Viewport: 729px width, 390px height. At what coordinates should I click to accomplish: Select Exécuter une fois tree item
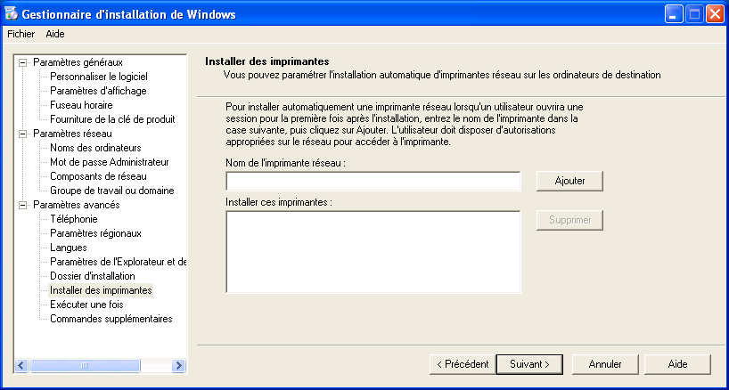(86, 305)
